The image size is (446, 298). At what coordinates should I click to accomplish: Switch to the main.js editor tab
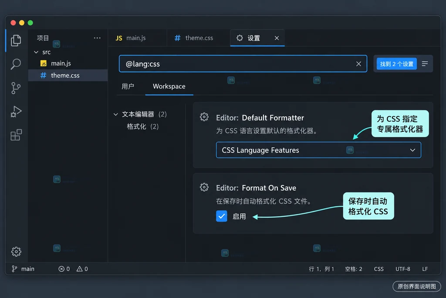point(137,38)
